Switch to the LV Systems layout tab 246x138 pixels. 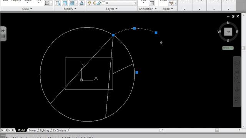[x=60, y=130]
